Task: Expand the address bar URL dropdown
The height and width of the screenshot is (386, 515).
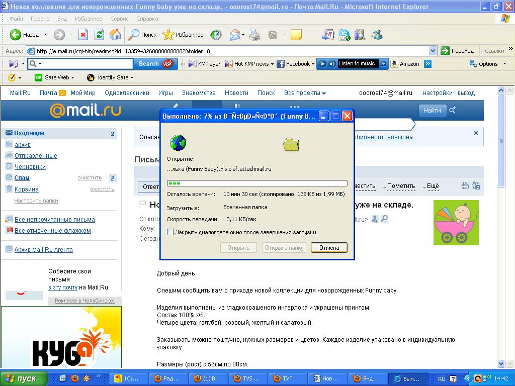Action: pyautogui.click(x=433, y=51)
